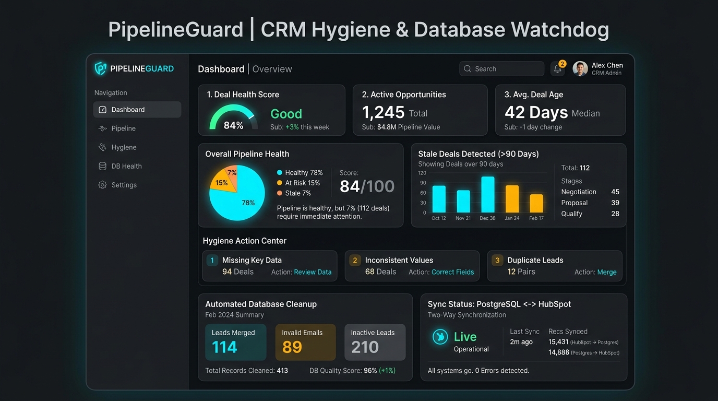Image resolution: width=718 pixels, height=401 pixels.
Task: Go to Hygiene section
Action: (x=137, y=147)
